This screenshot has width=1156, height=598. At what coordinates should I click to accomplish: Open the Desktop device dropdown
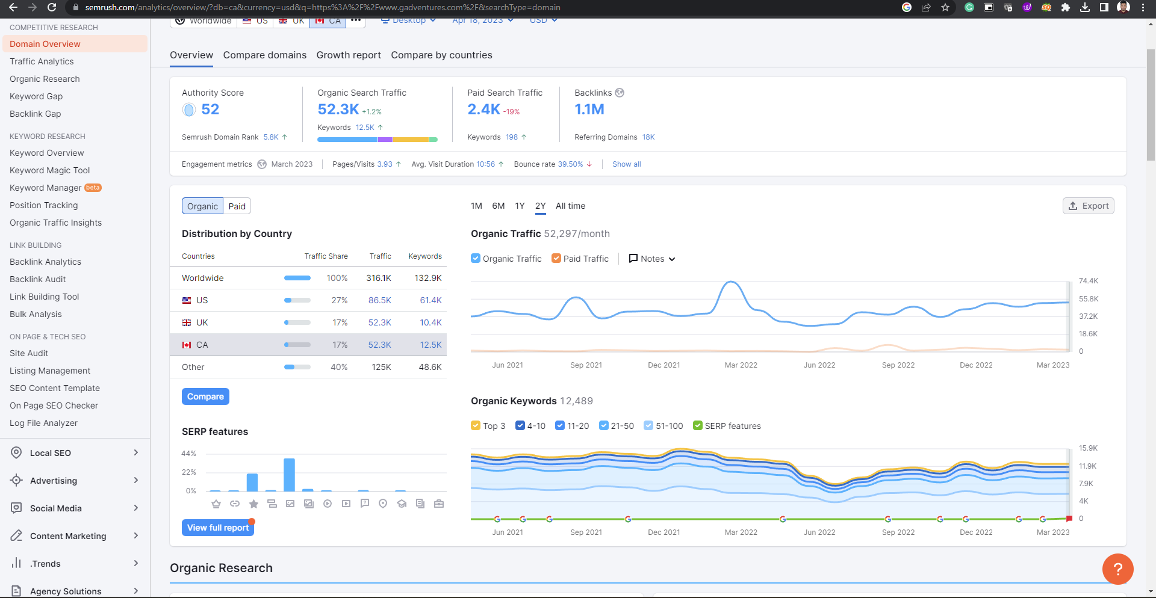(x=409, y=21)
